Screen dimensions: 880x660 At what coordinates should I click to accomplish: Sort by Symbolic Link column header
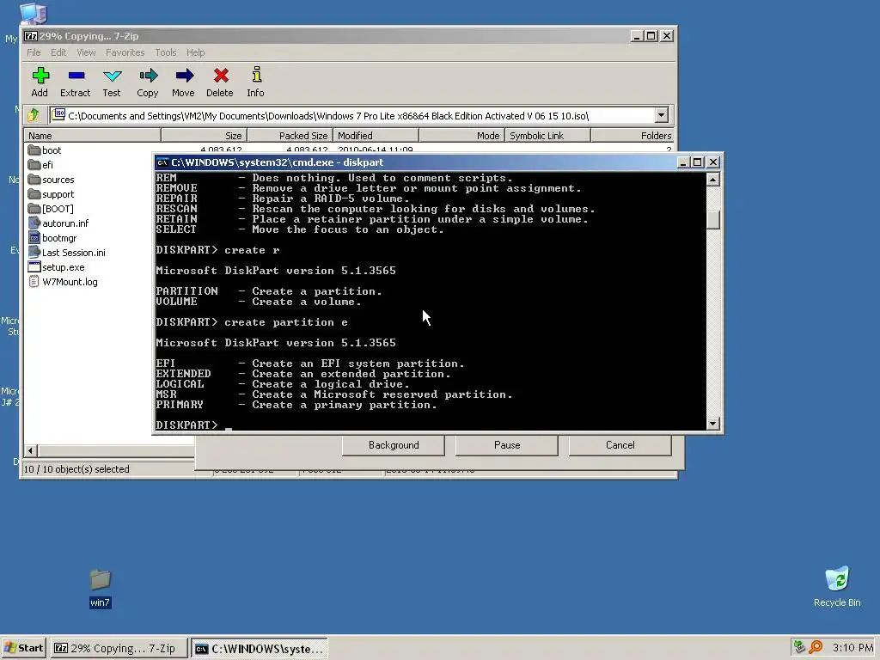click(547, 135)
